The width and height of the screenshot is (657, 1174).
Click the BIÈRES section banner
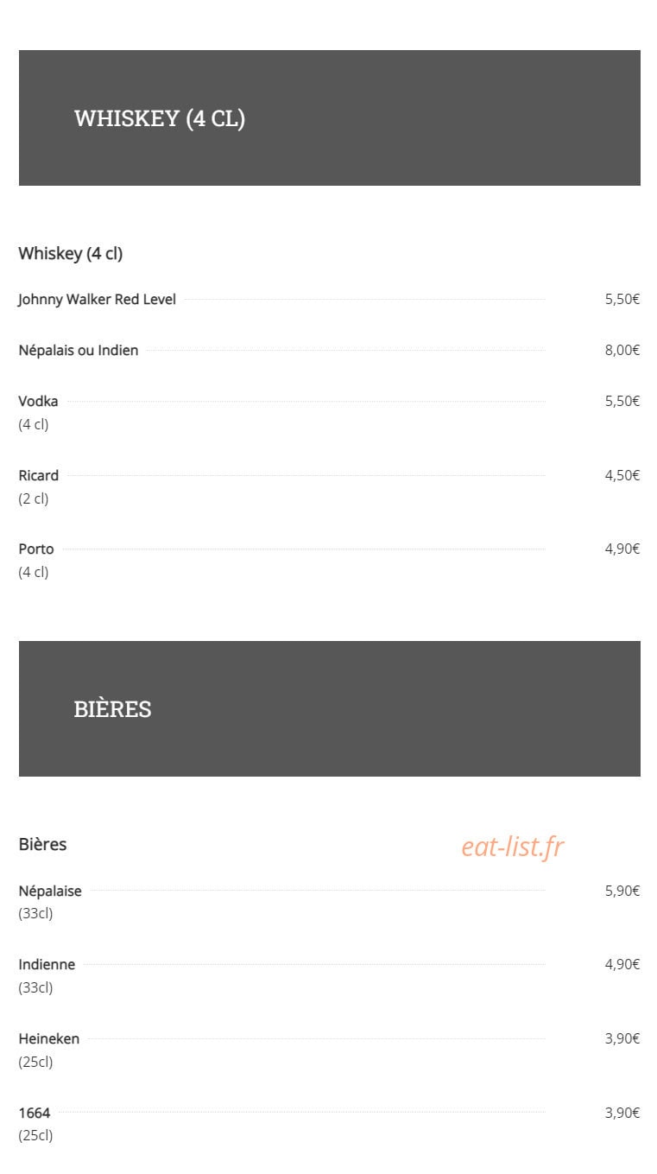tap(329, 708)
